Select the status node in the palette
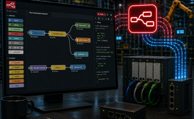The width and height of the screenshot is (194, 119). (x=16, y=38)
